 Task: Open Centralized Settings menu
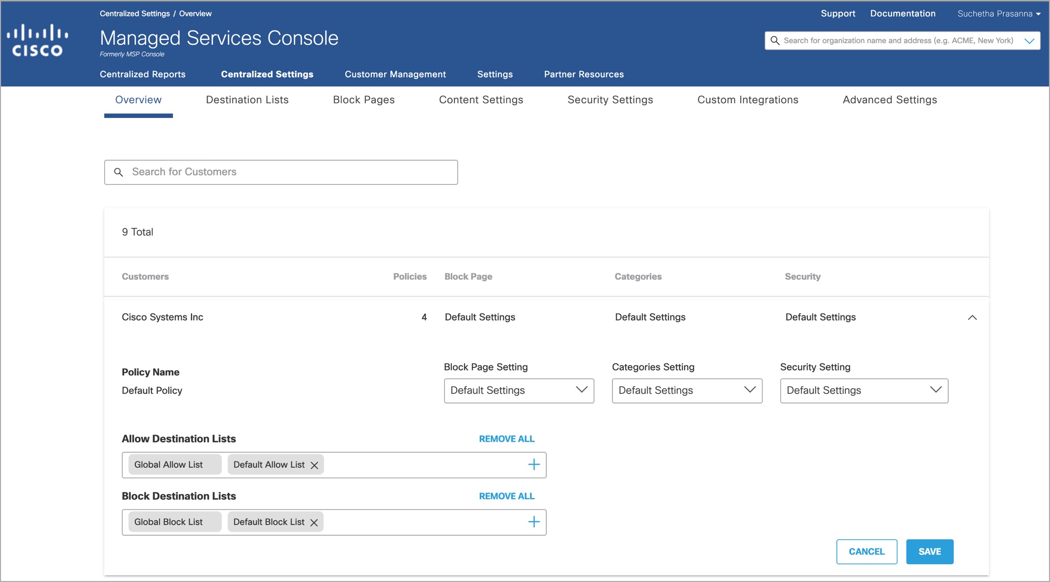[267, 74]
